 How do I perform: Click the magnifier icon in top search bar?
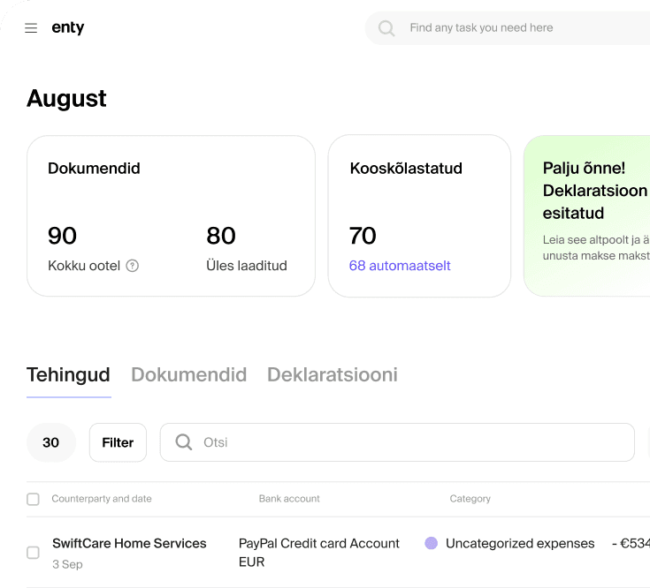point(386,28)
